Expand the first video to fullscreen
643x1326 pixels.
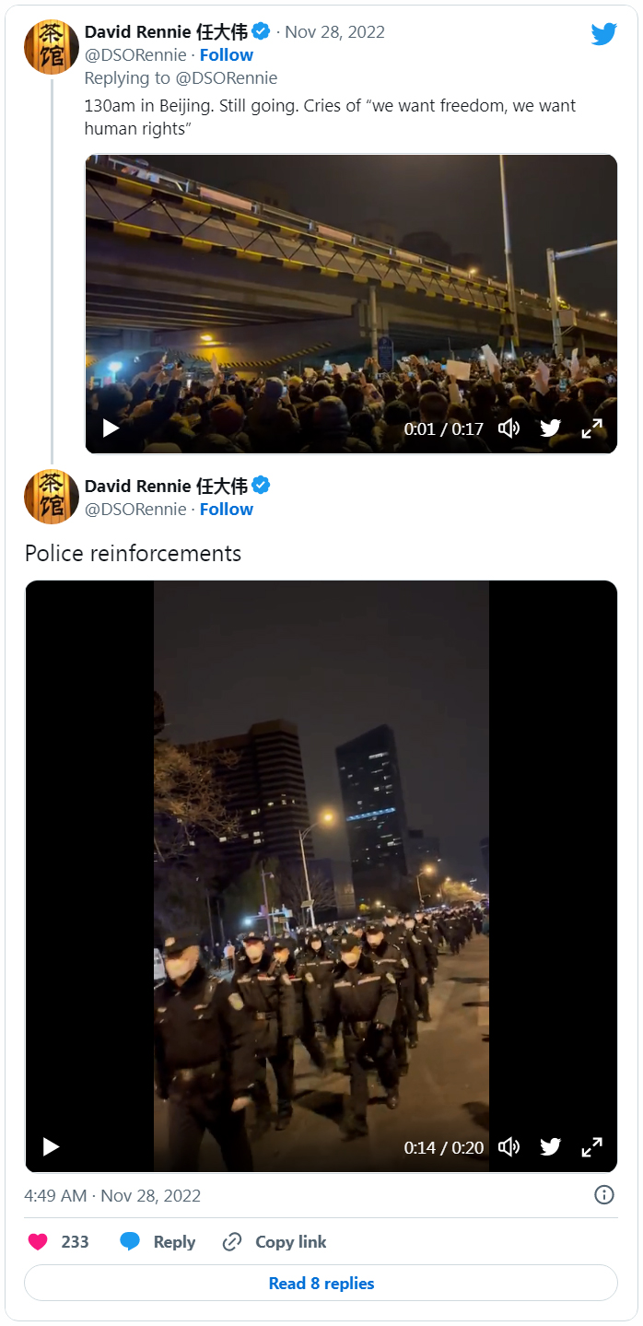coord(591,428)
